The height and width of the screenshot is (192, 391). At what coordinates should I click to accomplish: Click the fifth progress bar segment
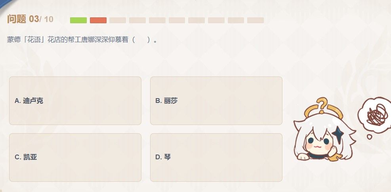coord(157,20)
